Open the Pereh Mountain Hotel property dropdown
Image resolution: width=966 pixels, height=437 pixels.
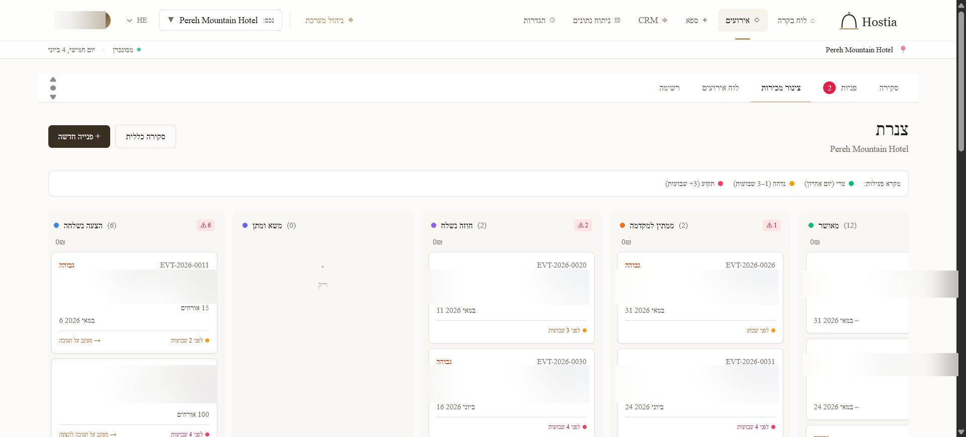pyautogui.click(x=220, y=20)
